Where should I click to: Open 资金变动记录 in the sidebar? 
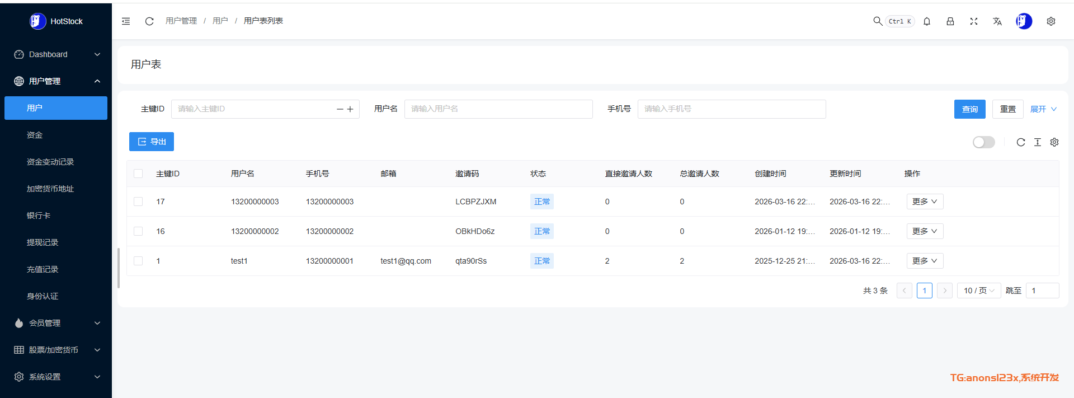coord(50,162)
